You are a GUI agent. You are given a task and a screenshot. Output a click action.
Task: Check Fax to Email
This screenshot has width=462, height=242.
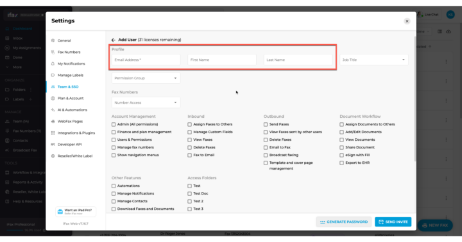(189, 155)
